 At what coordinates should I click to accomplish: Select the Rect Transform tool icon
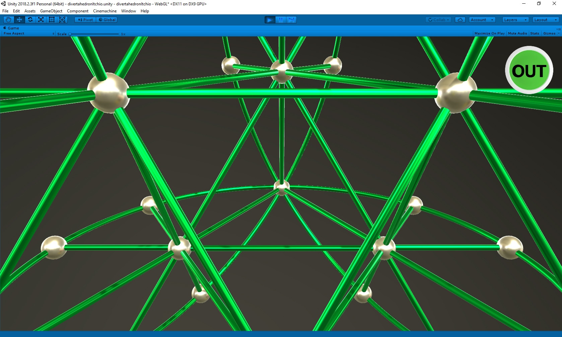[x=52, y=20]
